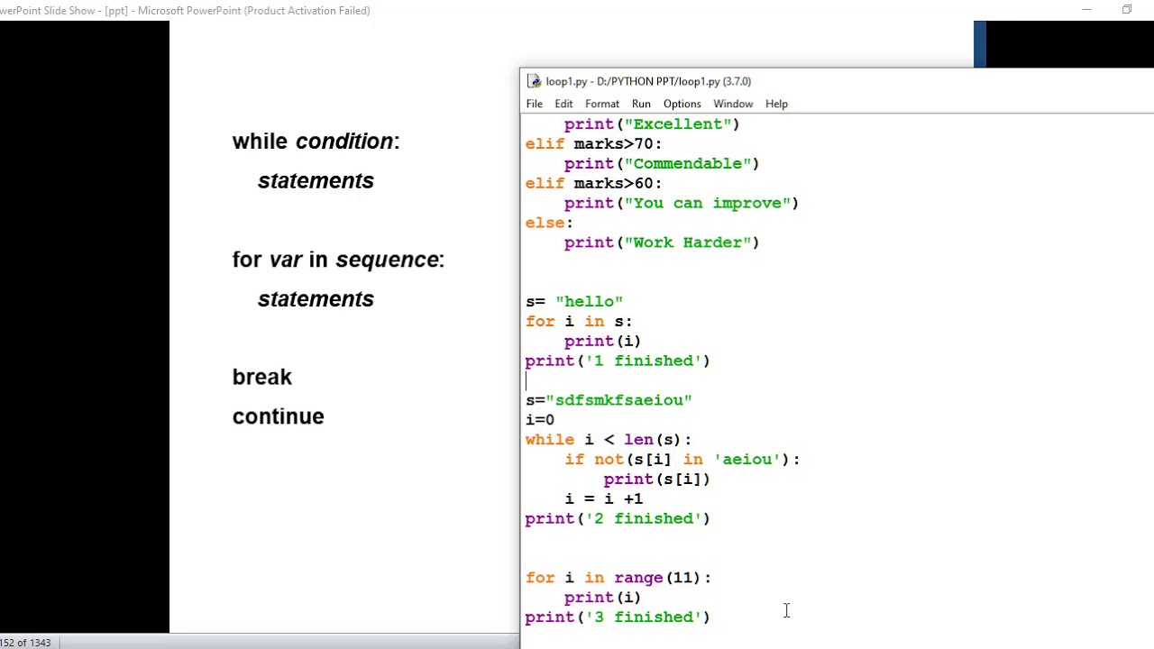1154x649 pixels.
Task: Click the word 'break' on the slide
Action: [262, 377]
